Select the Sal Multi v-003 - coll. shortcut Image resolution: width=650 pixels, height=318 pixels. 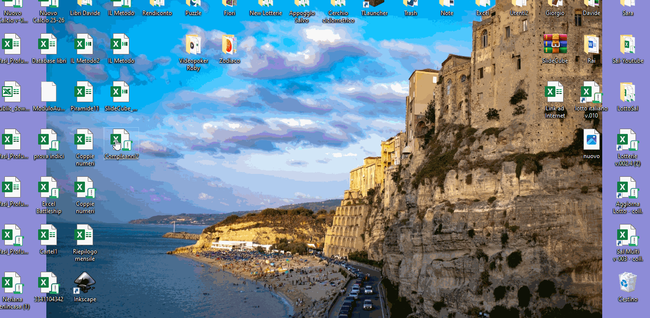point(627,235)
